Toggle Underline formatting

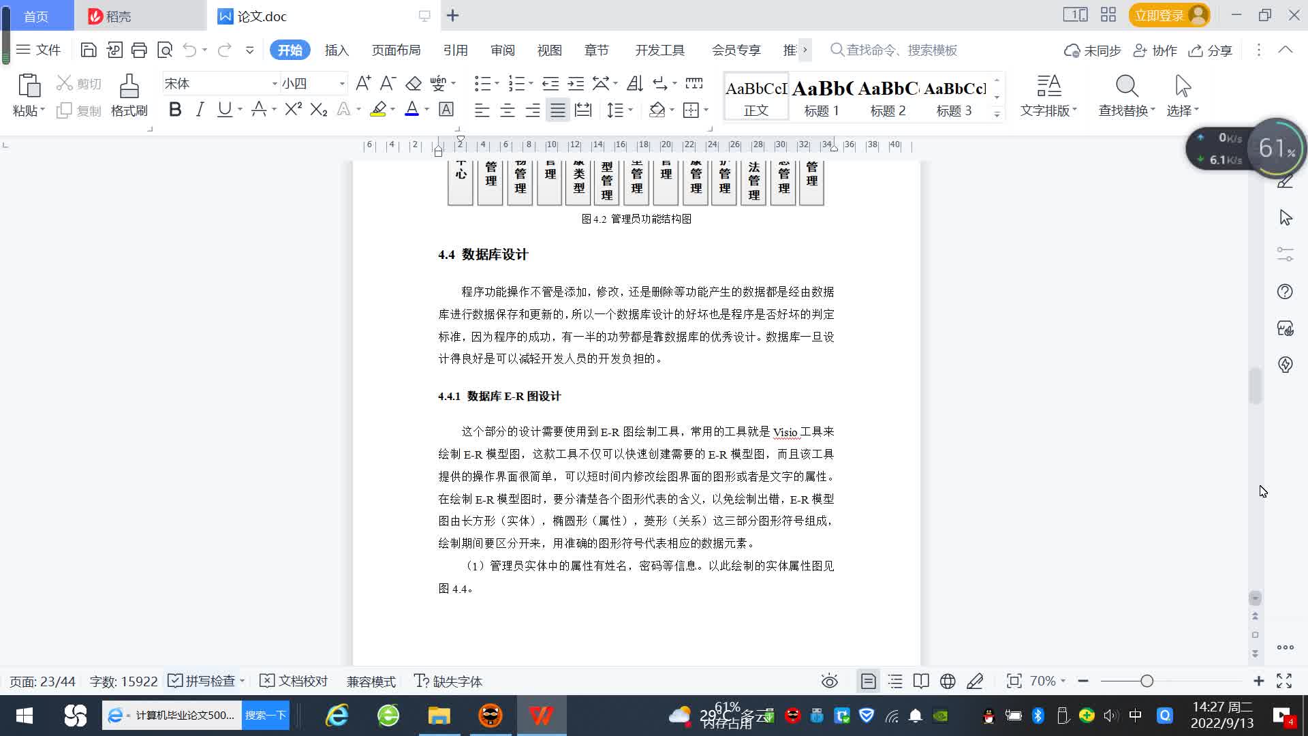tap(224, 109)
